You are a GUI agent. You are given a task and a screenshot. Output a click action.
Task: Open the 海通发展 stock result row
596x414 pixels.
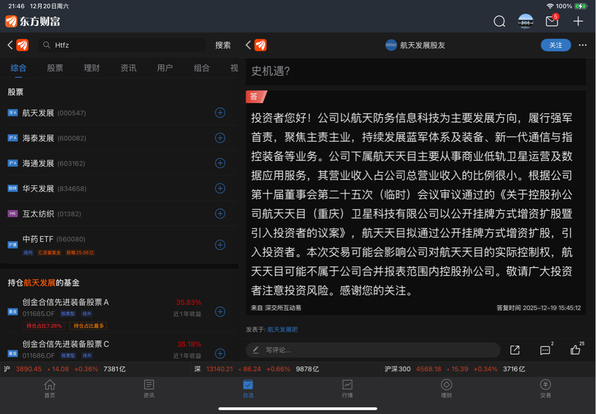119,163
